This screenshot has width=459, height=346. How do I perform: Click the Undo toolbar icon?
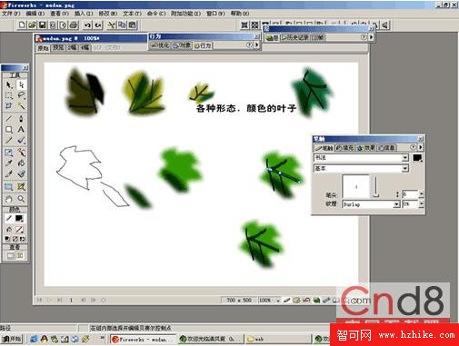(x=87, y=25)
